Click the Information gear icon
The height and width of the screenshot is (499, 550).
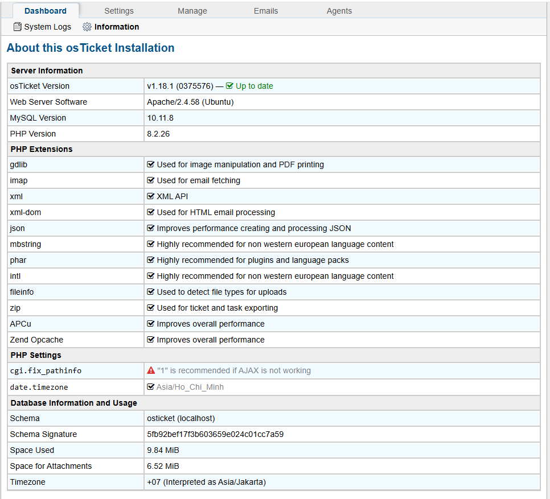click(87, 27)
